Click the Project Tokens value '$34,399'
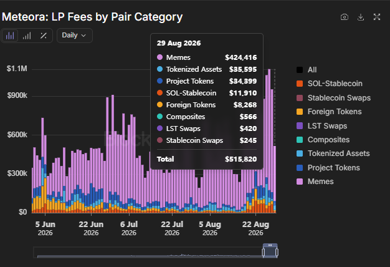The image size is (390, 267). (243, 81)
